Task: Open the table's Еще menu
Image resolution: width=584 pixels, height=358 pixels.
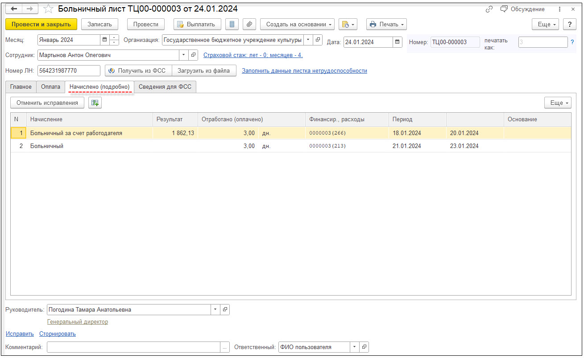Action: pyautogui.click(x=558, y=103)
